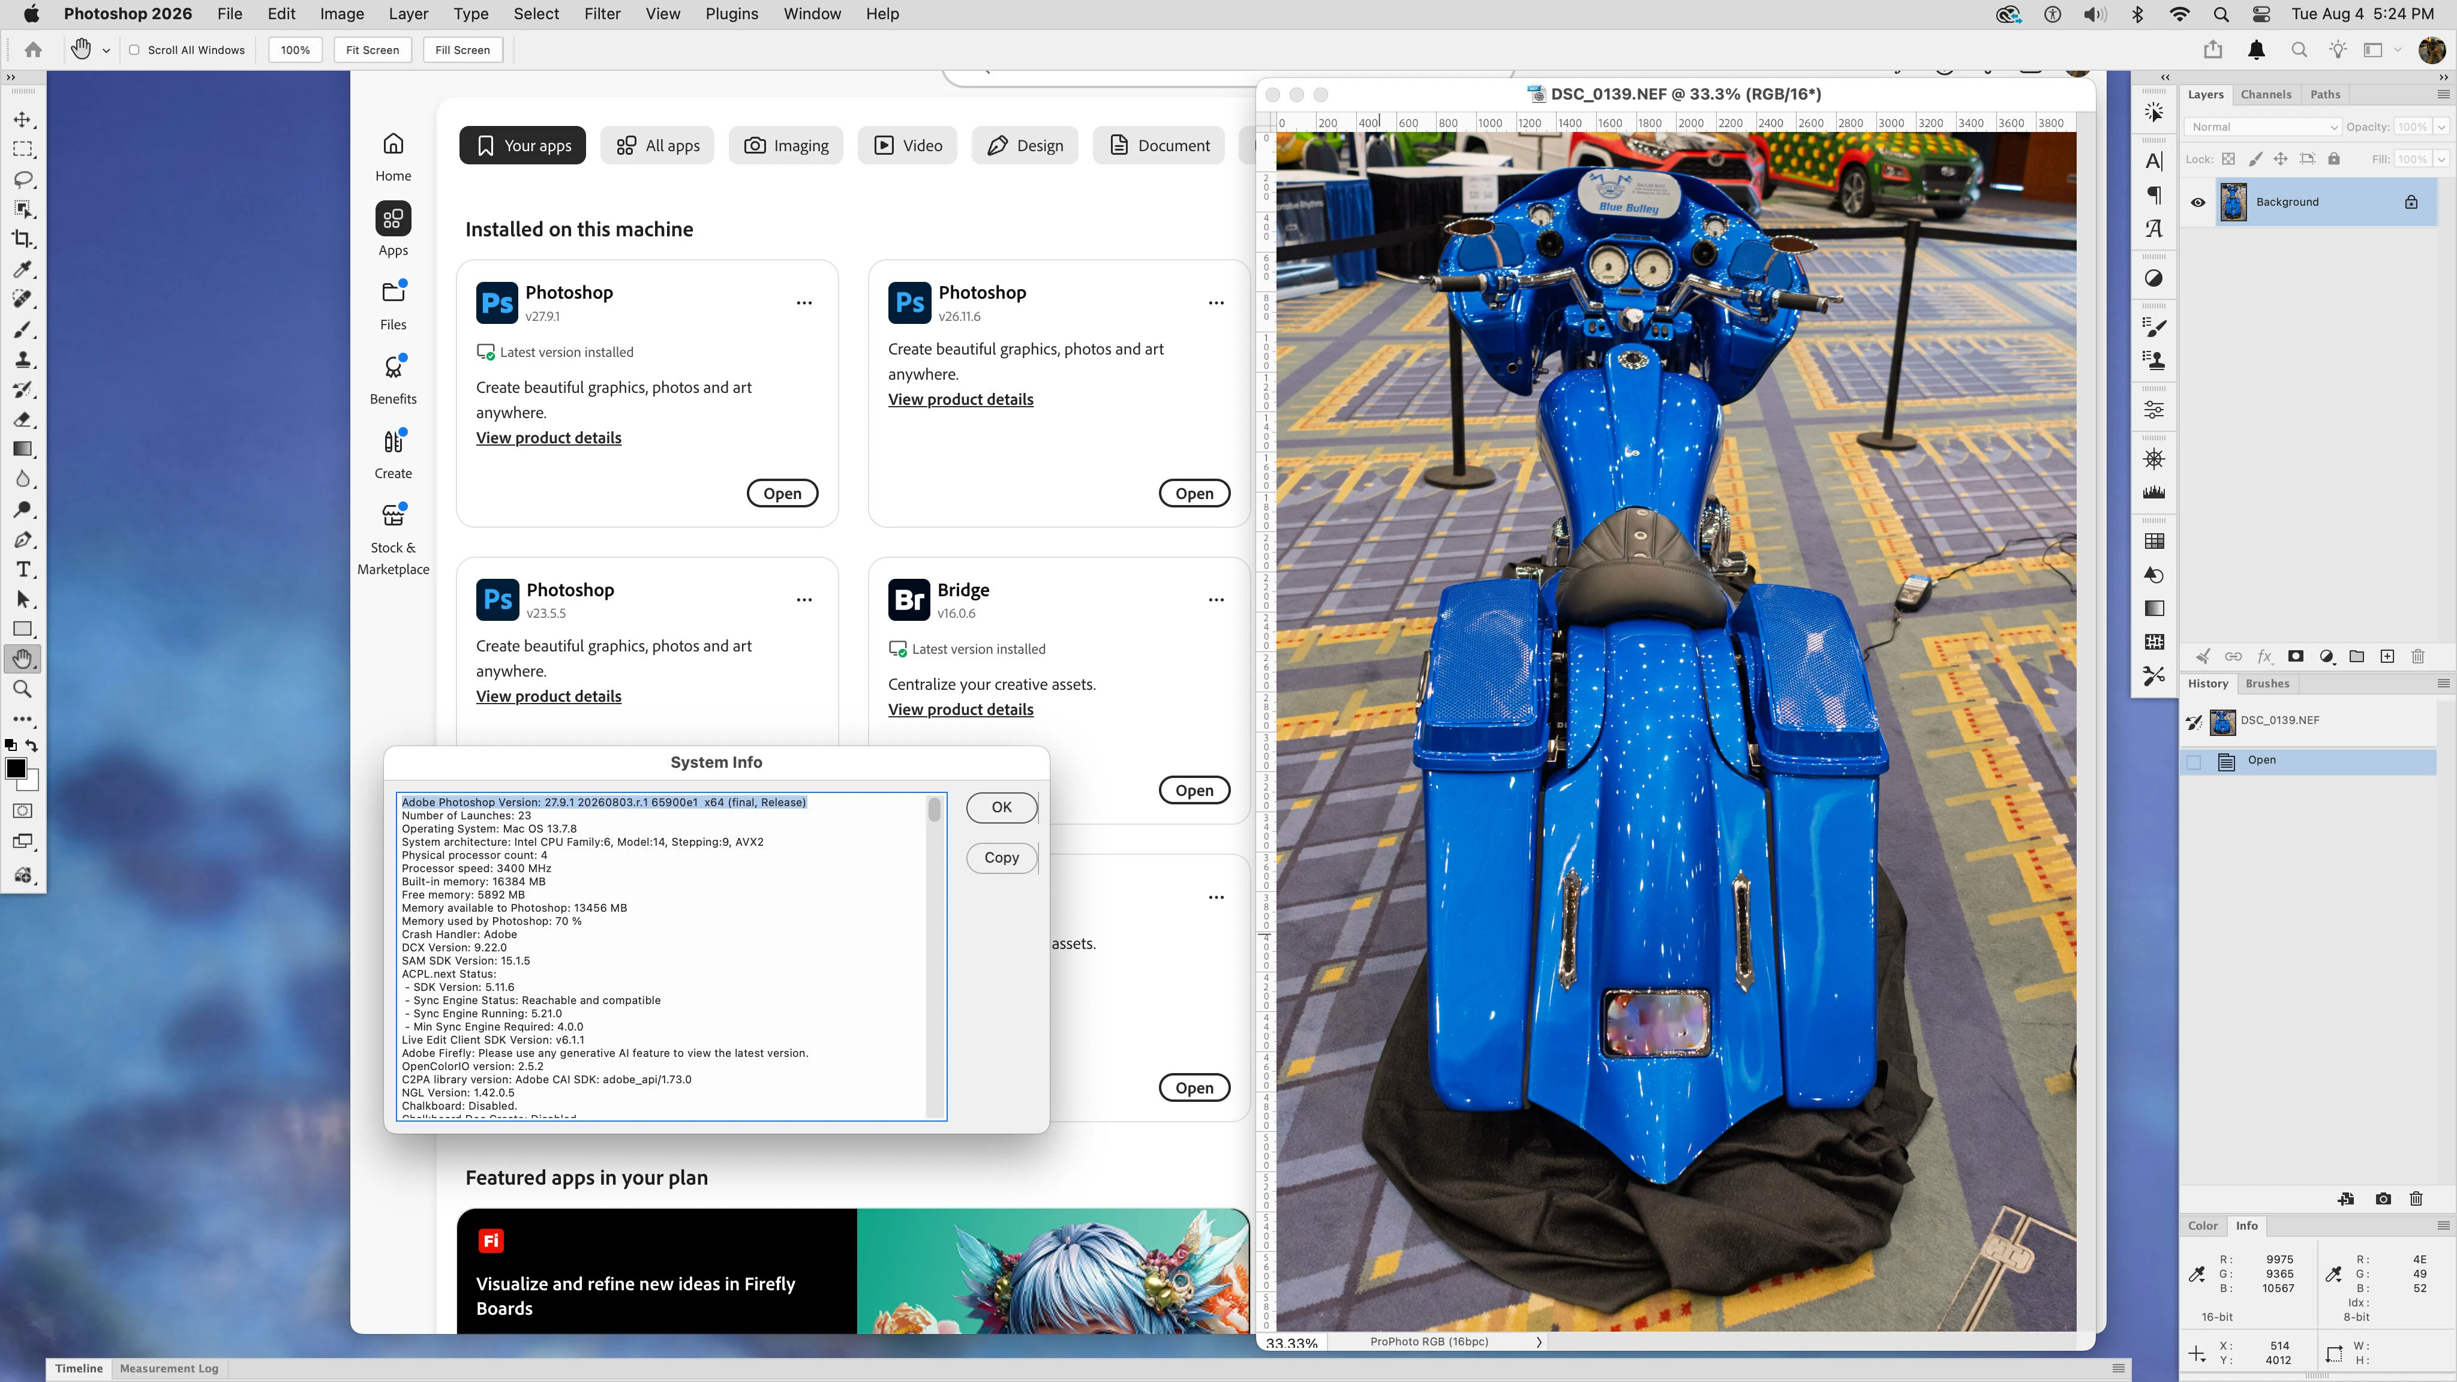The image size is (2457, 1382).
Task: Open the Layer menu
Action: 409,13
